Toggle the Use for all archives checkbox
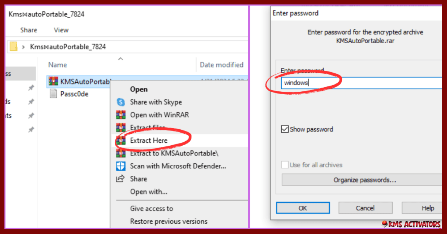This screenshot has height=234, width=447. pyautogui.click(x=285, y=165)
